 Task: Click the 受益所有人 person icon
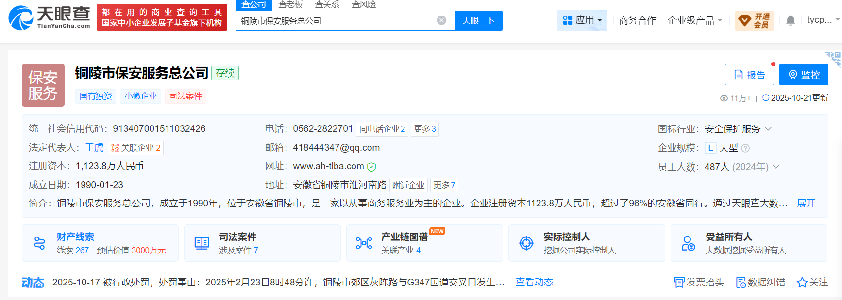pos(688,243)
